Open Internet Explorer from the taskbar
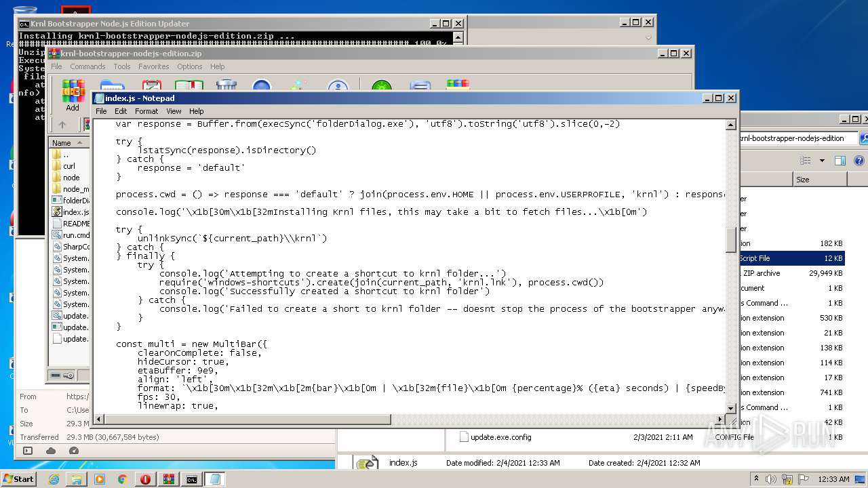The height and width of the screenshot is (488, 868). (54, 479)
